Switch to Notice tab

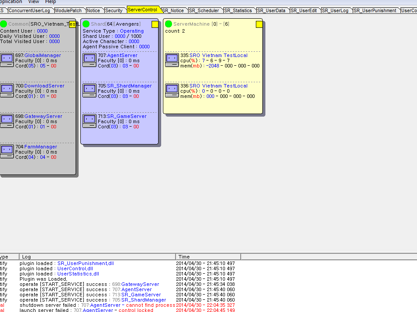[x=93, y=10]
